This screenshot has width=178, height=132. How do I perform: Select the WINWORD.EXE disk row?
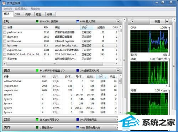tap(61, 81)
